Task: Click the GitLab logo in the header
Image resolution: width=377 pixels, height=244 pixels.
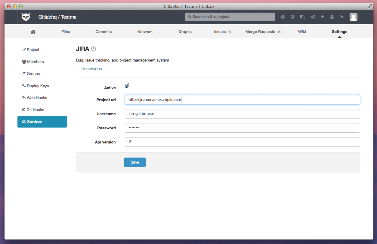Action: (26, 17)
